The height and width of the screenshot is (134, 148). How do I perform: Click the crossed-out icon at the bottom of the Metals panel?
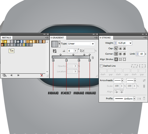pos(41,75)
